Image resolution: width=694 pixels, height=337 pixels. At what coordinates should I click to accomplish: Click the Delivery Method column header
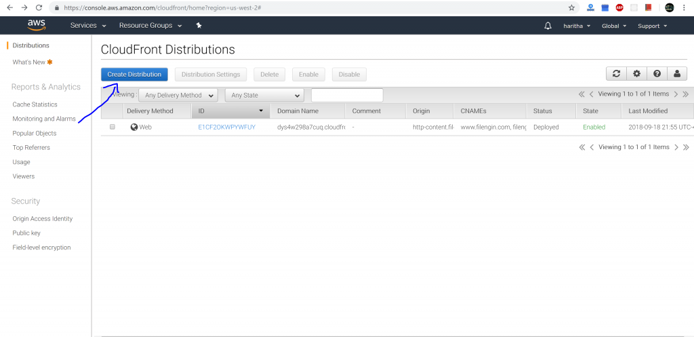coord(157,111)
